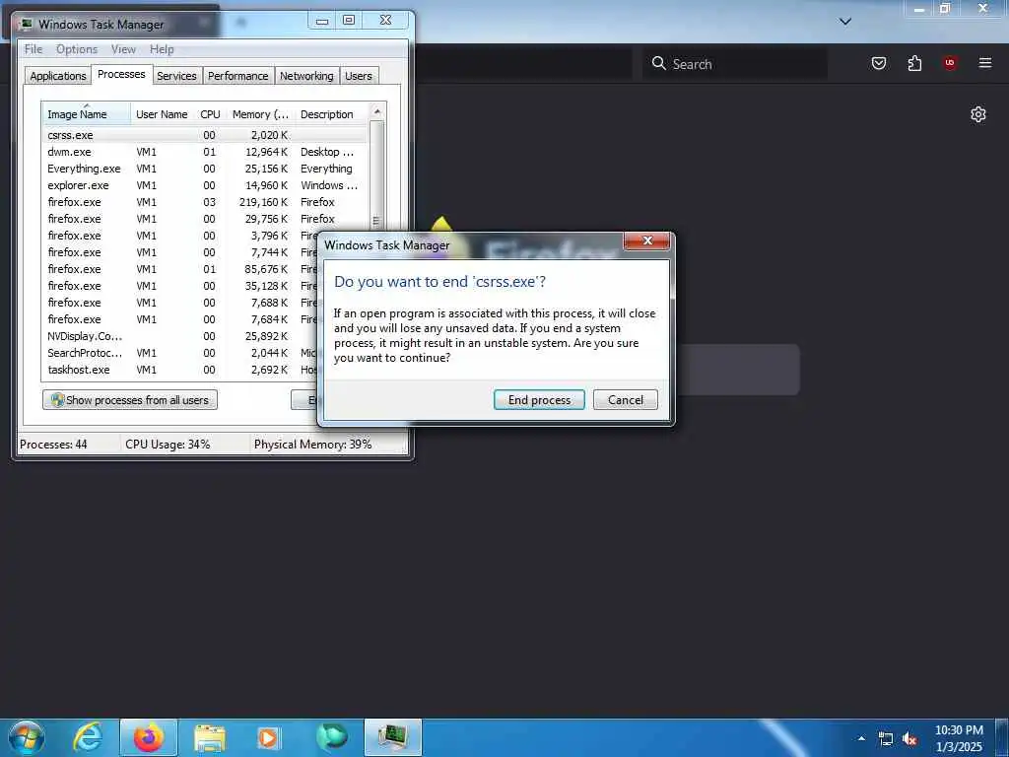The height and width of the screenshot is (757, 1009).
Task: Click Show processes from all users
Action: pyautogui.click(x=130, y=400)
